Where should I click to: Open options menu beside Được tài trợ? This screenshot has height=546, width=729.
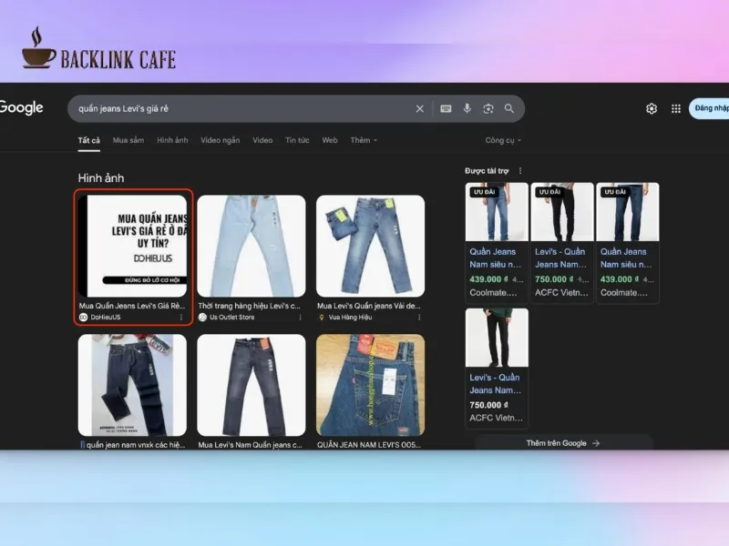(520, 171)
